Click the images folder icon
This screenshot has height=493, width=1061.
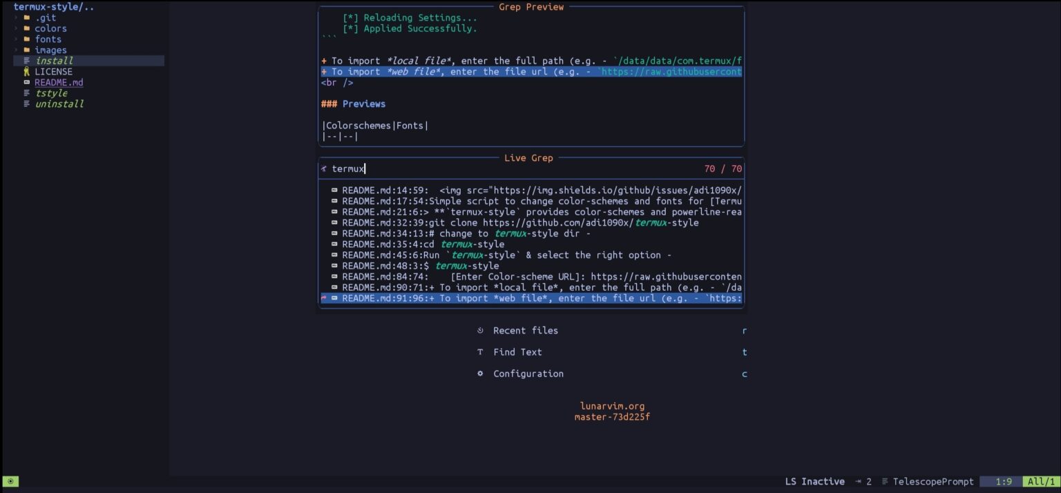pos(26,50)
